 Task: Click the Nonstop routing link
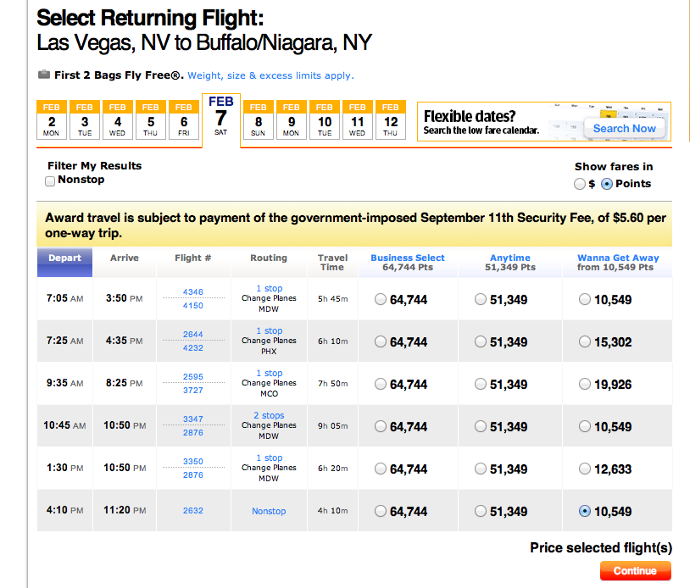click(269, 511)
